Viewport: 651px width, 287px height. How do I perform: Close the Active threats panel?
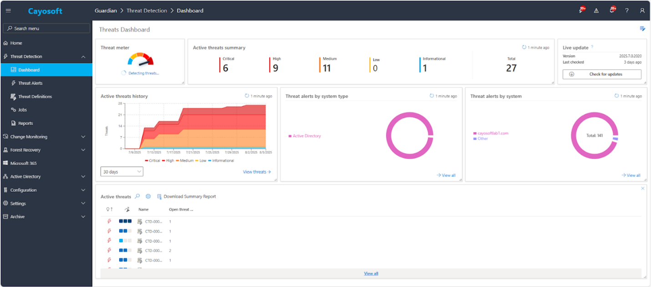(643, 188)
